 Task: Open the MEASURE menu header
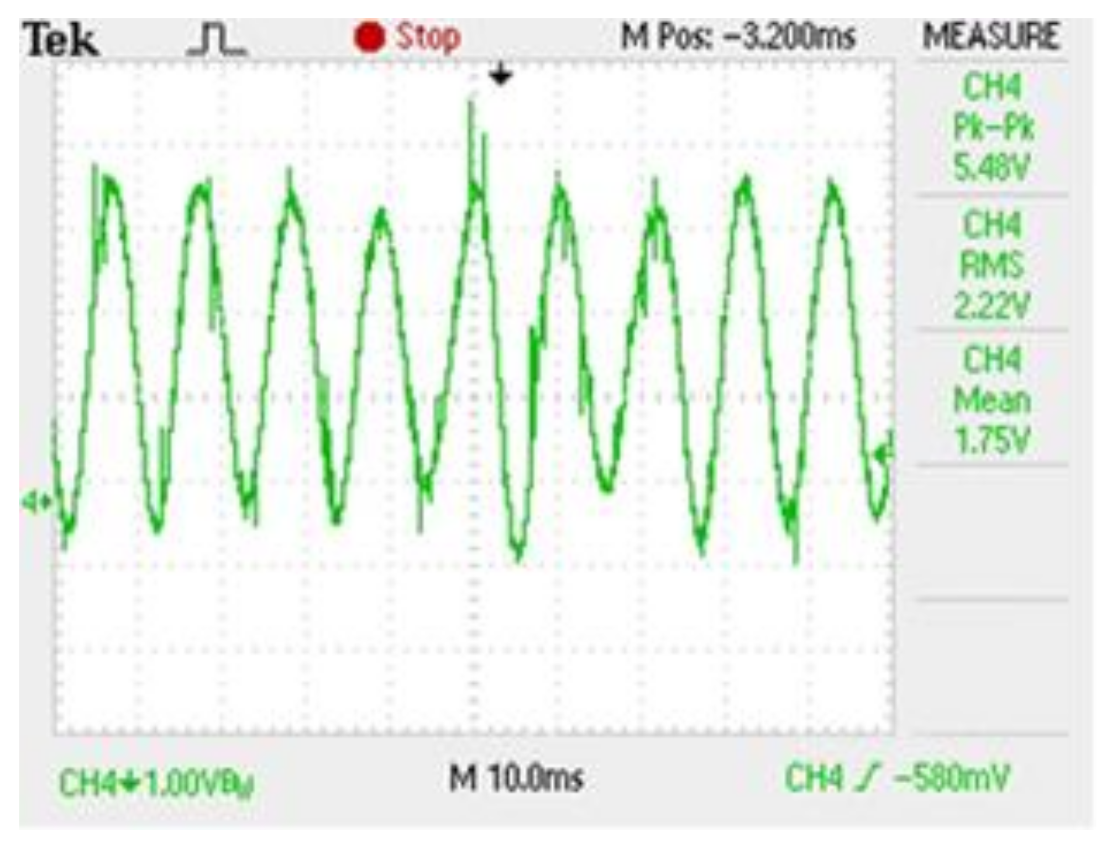(x=992, y=37)
